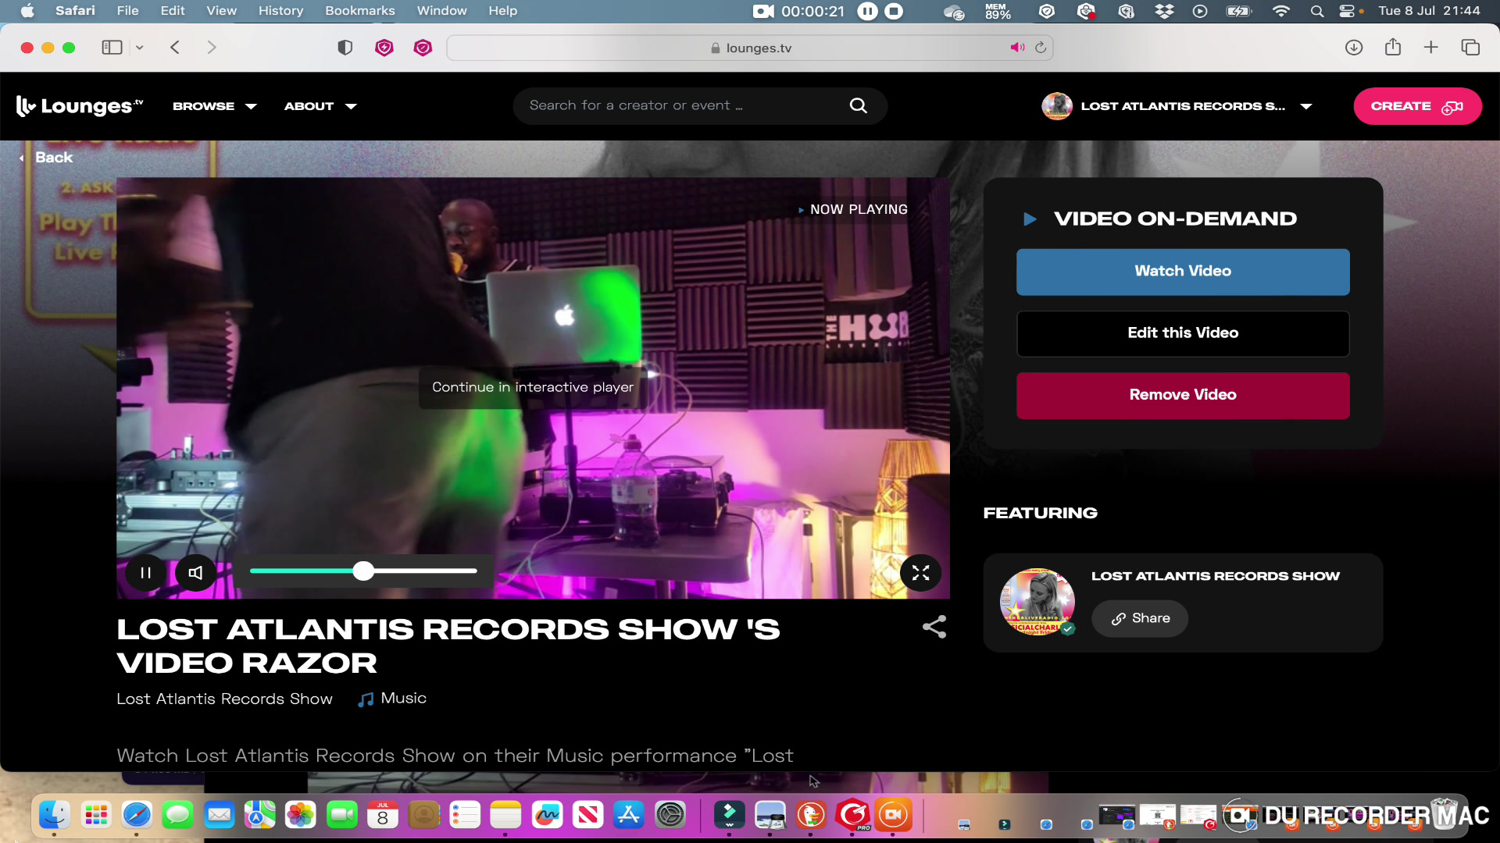Viewport: 1500px width, 843px height.
Task: Go Back to the previous page
Action: (x=47, y=157)
